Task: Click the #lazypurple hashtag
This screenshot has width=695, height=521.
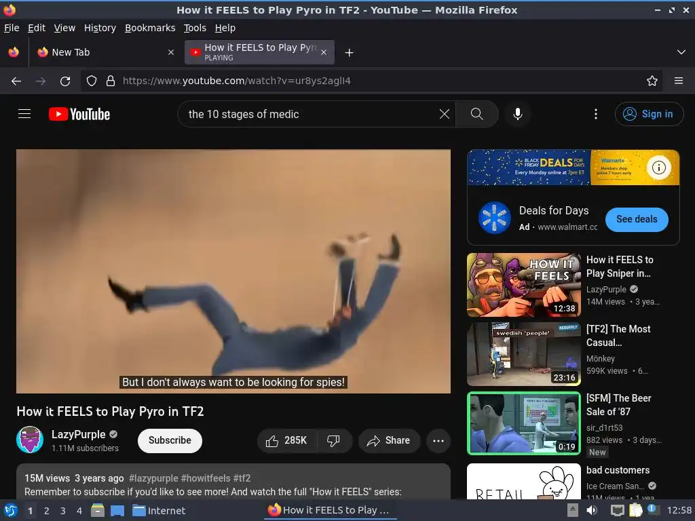Action: pos(153,478)
